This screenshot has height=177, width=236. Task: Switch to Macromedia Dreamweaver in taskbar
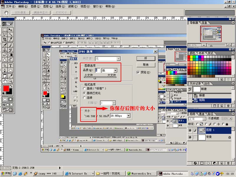[x=141, y=174]
